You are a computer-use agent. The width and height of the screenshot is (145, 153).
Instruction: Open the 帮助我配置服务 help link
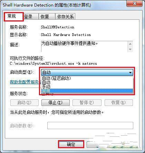[26, 82]
